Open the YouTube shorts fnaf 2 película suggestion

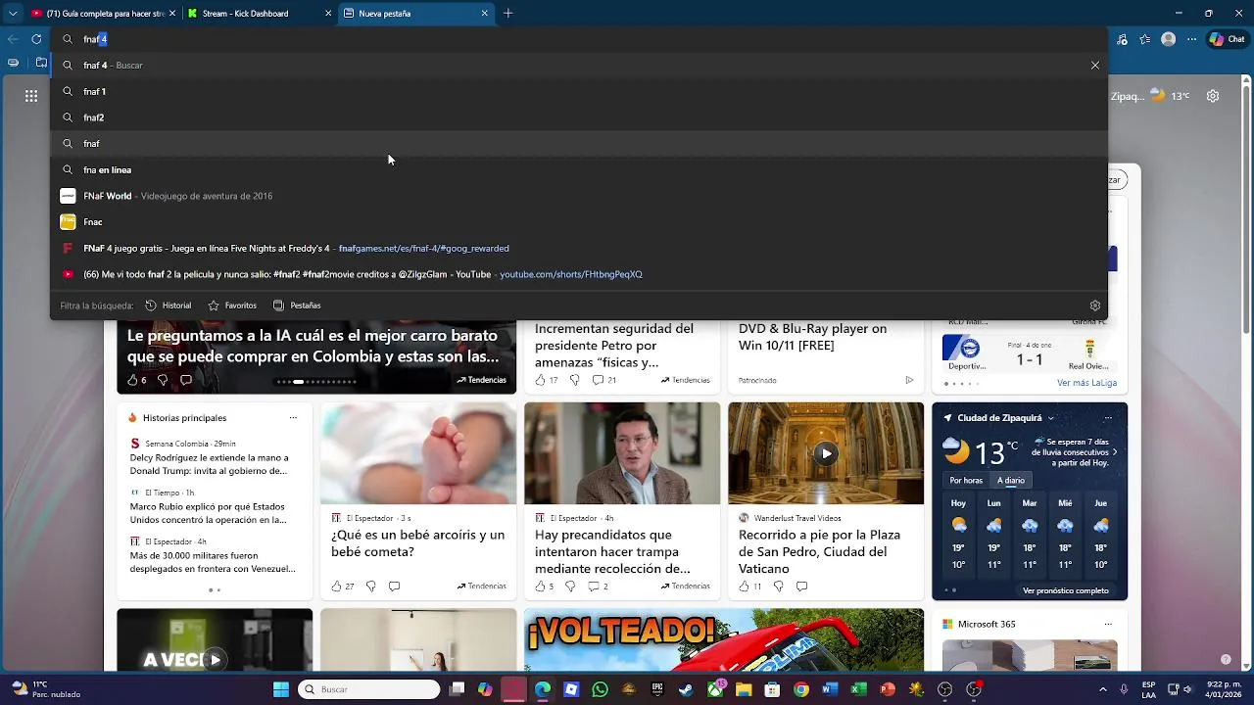[x=578, y=274]
